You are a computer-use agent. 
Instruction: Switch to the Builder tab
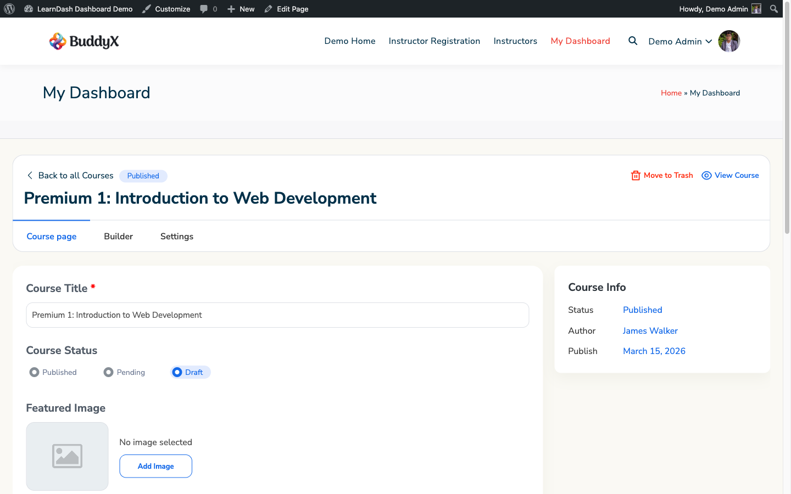click(118, 237)
